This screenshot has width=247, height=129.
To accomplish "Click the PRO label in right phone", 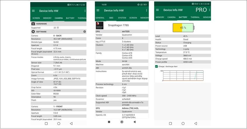I will point(201,10).
